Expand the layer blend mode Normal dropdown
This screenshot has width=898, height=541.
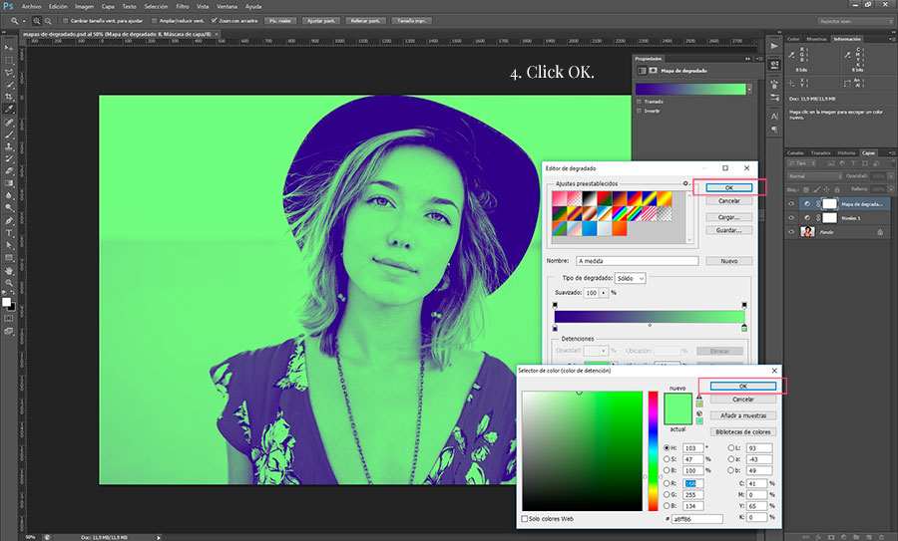pos(813,175)
